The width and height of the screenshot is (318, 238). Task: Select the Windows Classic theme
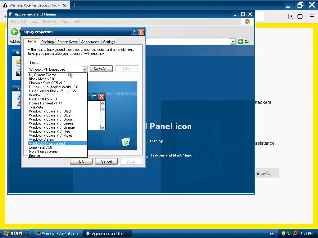click(58, 139)
